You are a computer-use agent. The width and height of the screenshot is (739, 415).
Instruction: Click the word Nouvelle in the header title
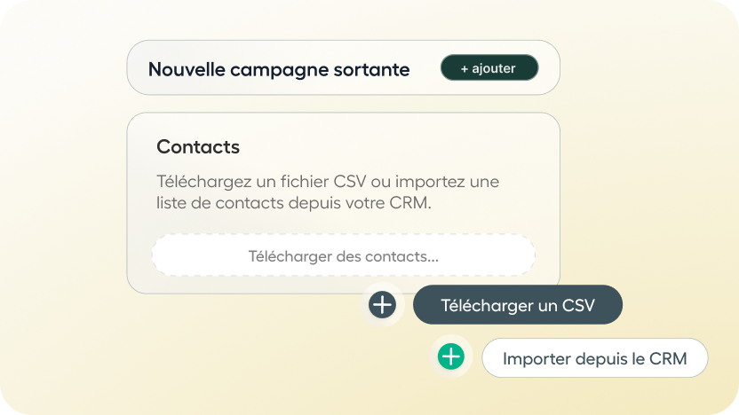187,70
